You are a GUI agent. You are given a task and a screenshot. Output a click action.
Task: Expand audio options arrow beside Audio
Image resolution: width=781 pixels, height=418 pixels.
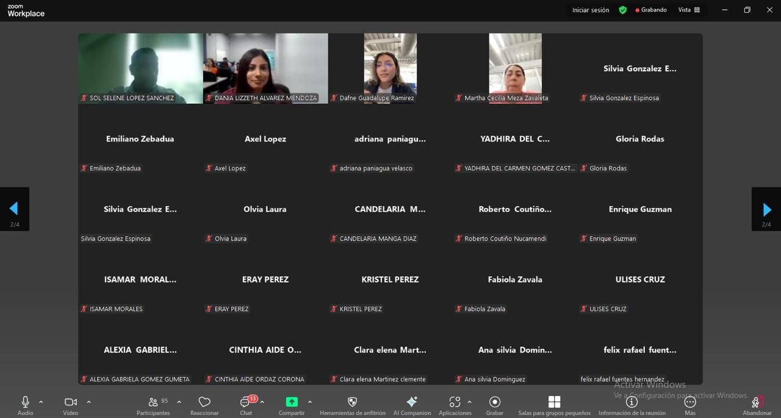41,402
